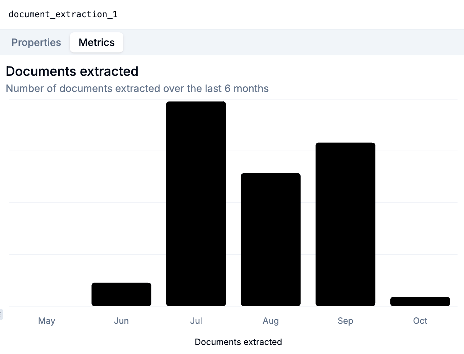This screenshot has width=464, height=354.
Task: Switch to the Properties tab
Action: click(x=36, y=42)
